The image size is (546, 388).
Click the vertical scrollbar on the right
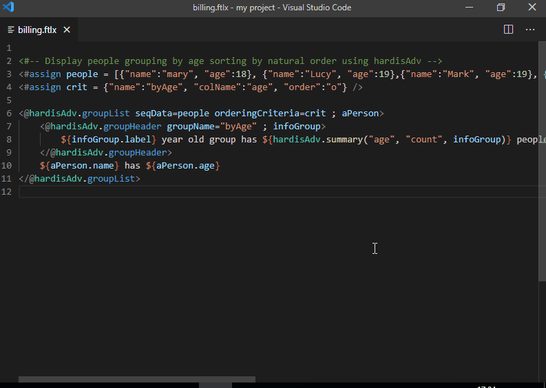coord(542,161)
